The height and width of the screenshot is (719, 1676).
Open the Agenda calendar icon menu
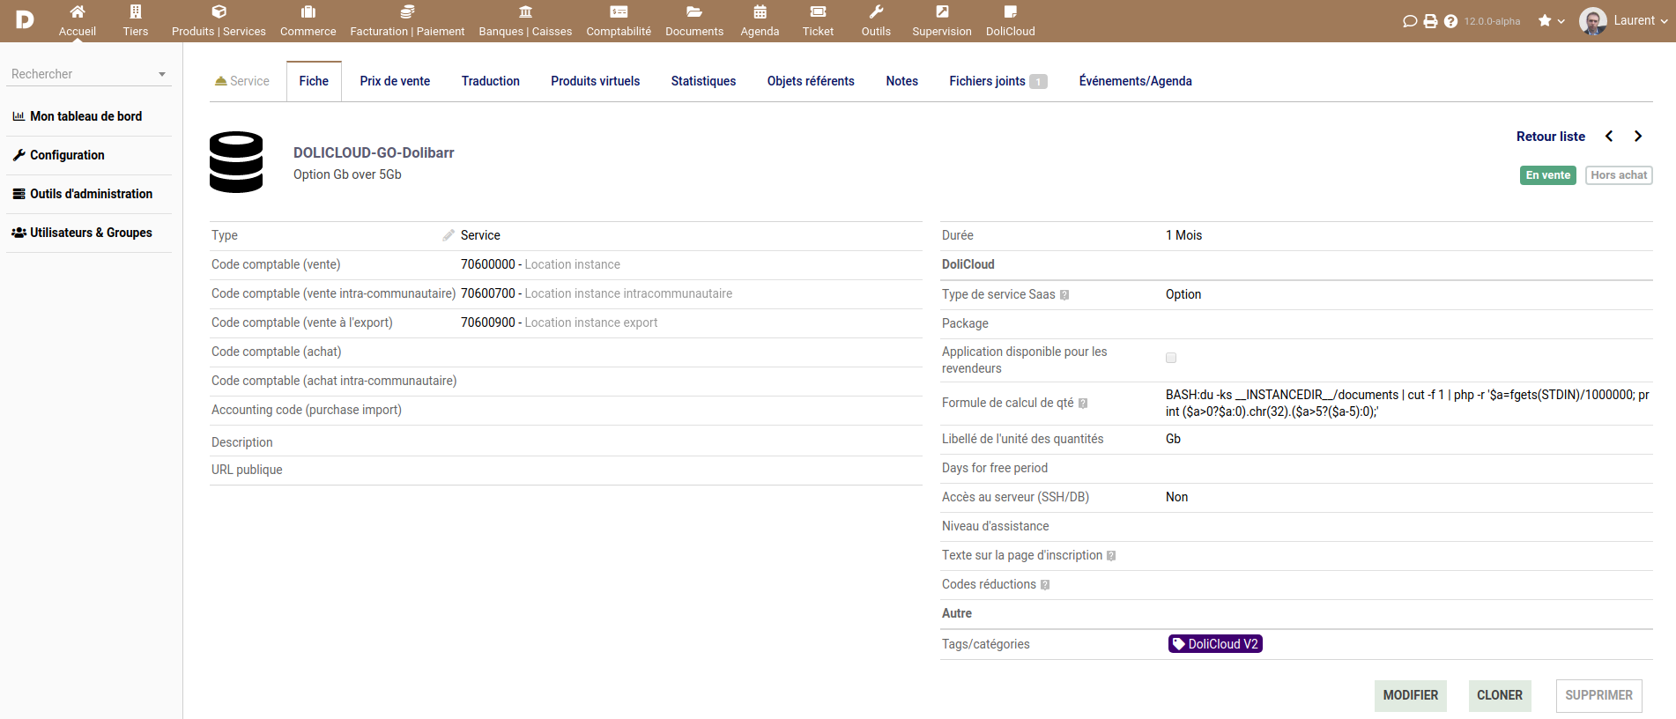pyautogui.click(x=760, y=11)
